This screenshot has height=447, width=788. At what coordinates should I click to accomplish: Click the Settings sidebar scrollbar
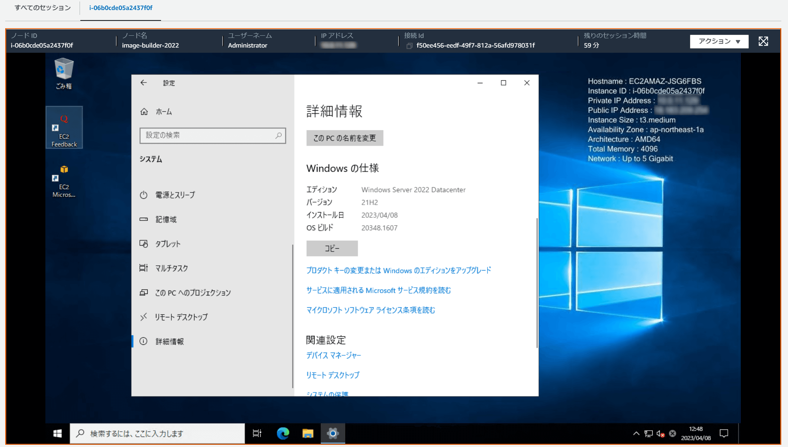293,316
